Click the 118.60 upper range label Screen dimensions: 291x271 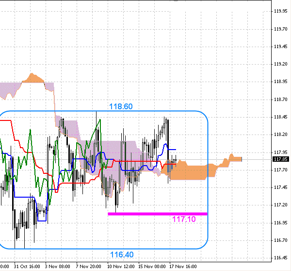[x=121, y=106]
